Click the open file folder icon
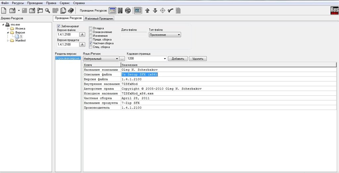The width and height of the screenshot is (339, 173). [13, 10]
